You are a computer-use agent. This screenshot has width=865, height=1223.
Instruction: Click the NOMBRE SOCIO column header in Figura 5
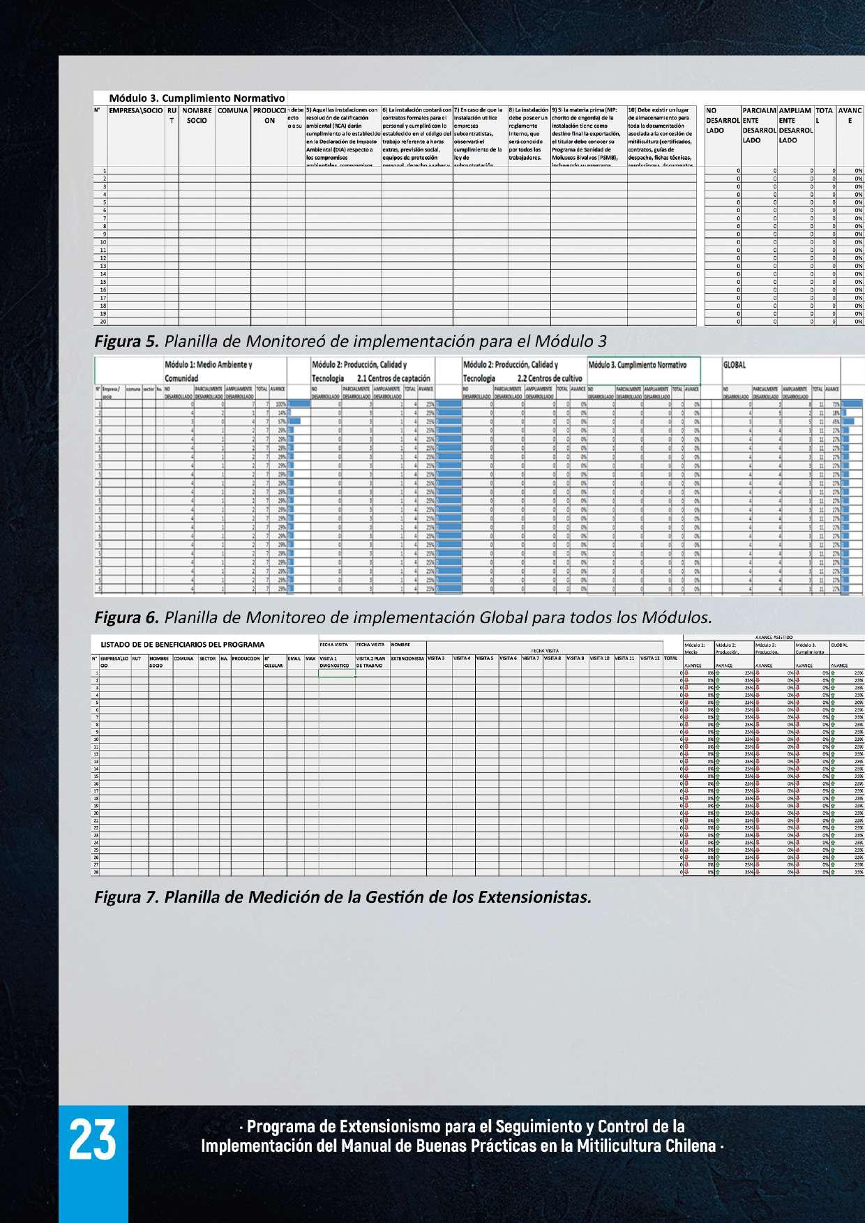pos(197,116)
